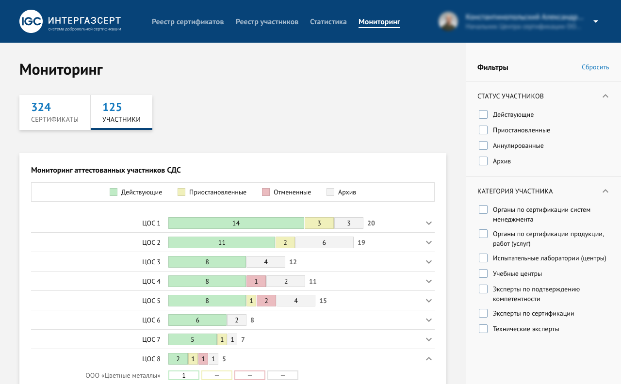Collapse the expanded ЦОС 8 row
This screenshot has width=621, height=384.
428,359
